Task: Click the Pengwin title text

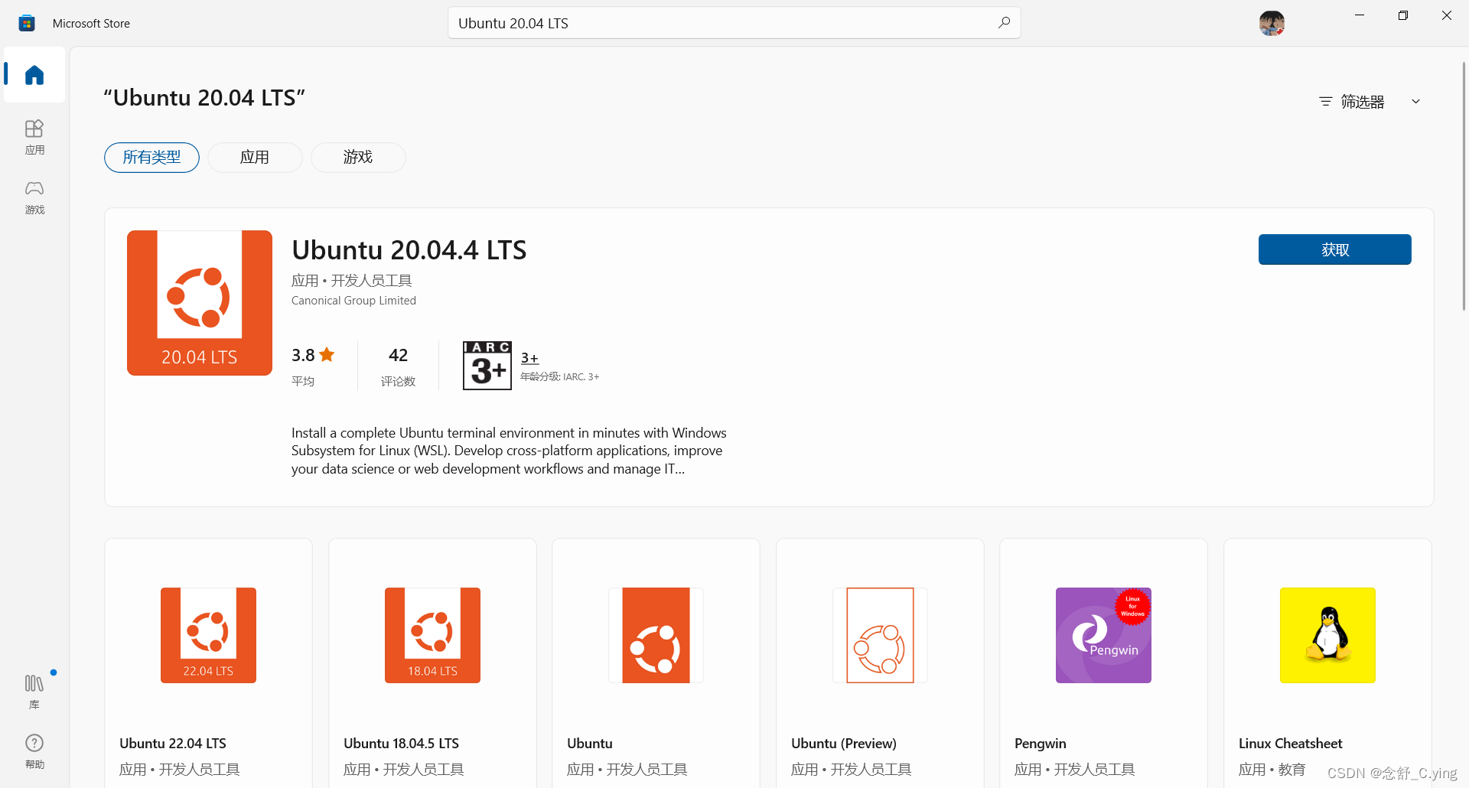Action: 1041,744
